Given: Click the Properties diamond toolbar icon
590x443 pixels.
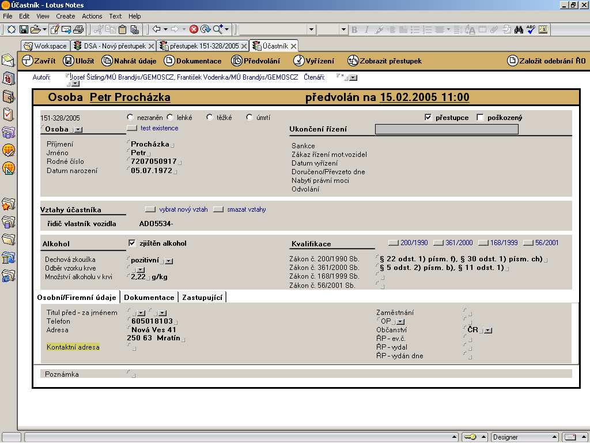Looking at the screenshot, I should [12, 29].
